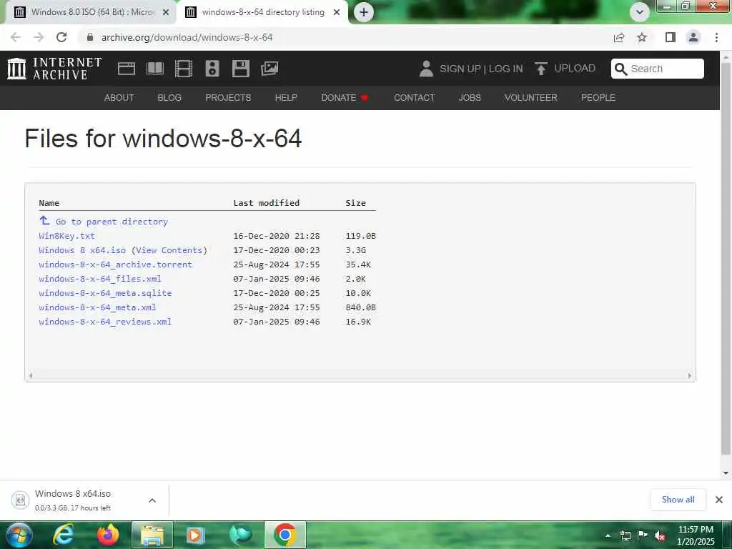The width and height of the screenshot is (732, 549).
Task: Launch Firefox from the taskbar
Action: 108,535
